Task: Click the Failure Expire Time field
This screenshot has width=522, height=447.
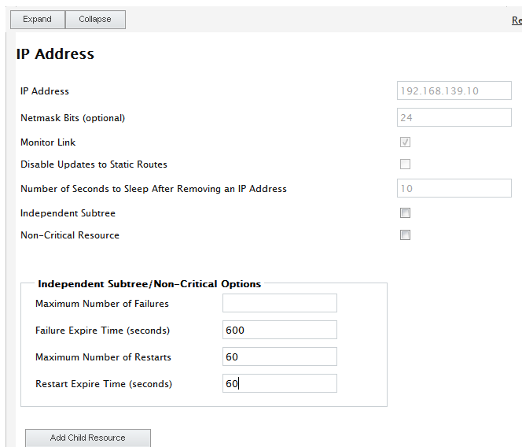Action: [280, 330]
